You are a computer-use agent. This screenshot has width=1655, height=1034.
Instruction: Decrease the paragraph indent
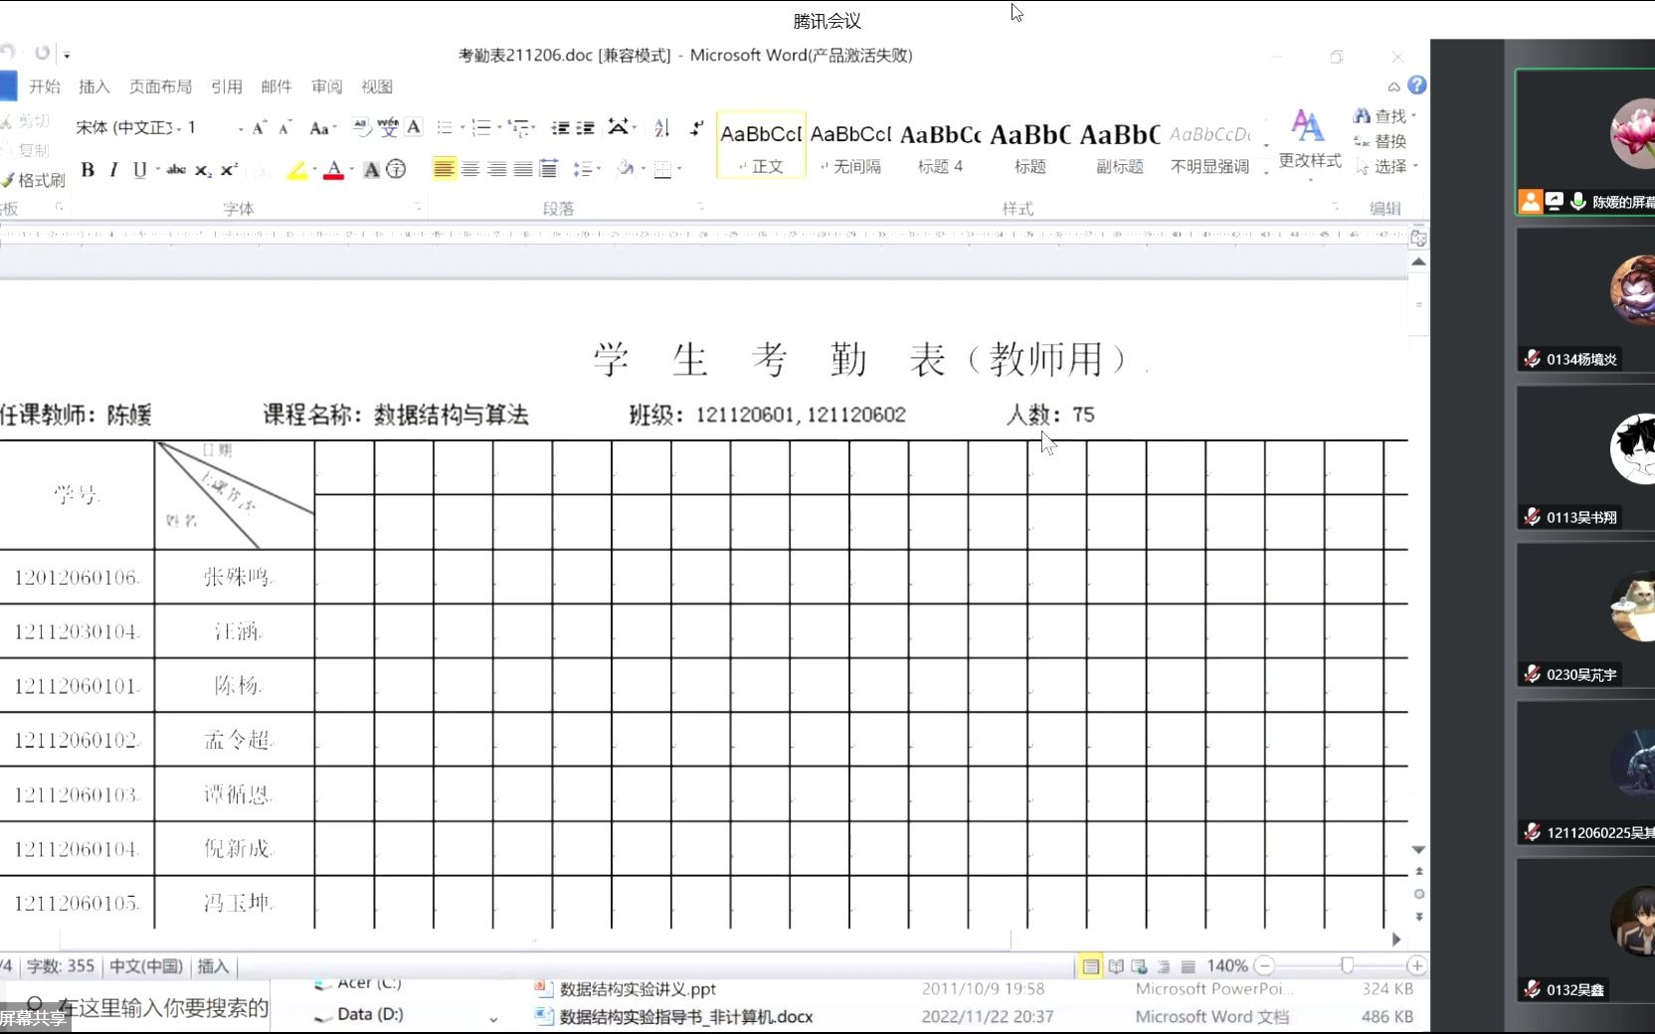[x=561, y=127]
